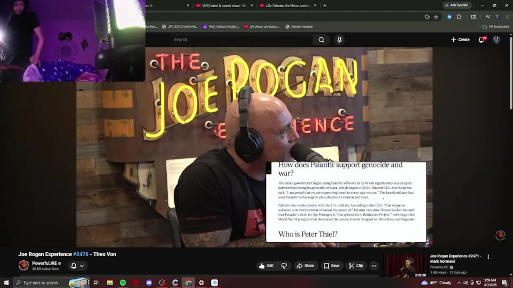Open Windows Start menu
This screenshot has height=288, width=513.
6,283
